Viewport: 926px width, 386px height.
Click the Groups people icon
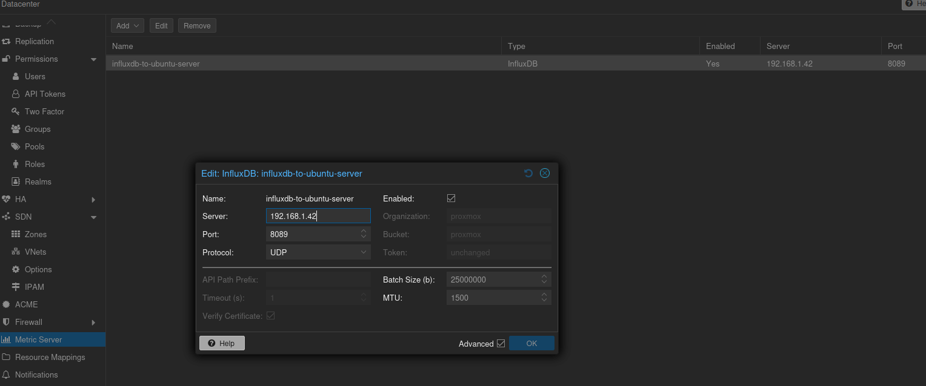point(16,129)
